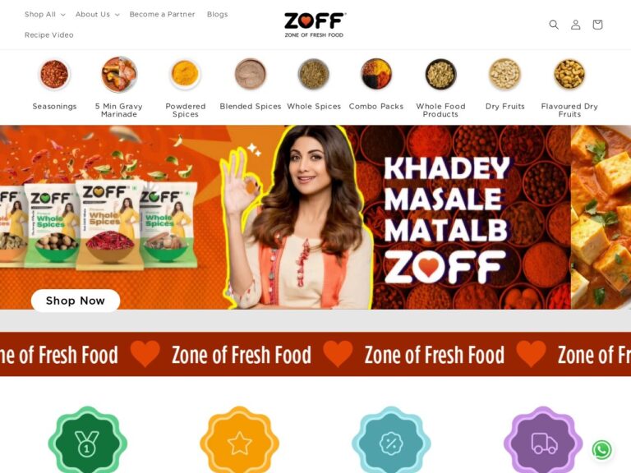Viewport: 631px width, 473px height.
Task: Click the teal discount percent badge
Action: pyautogui.click(x=391, y=440)
